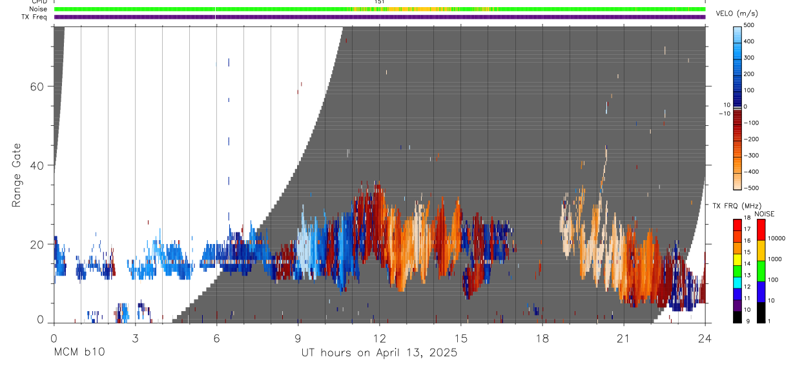793x366 pixels.
Task: Click the '21' hour tick on the x-axis
Action: 624,338
